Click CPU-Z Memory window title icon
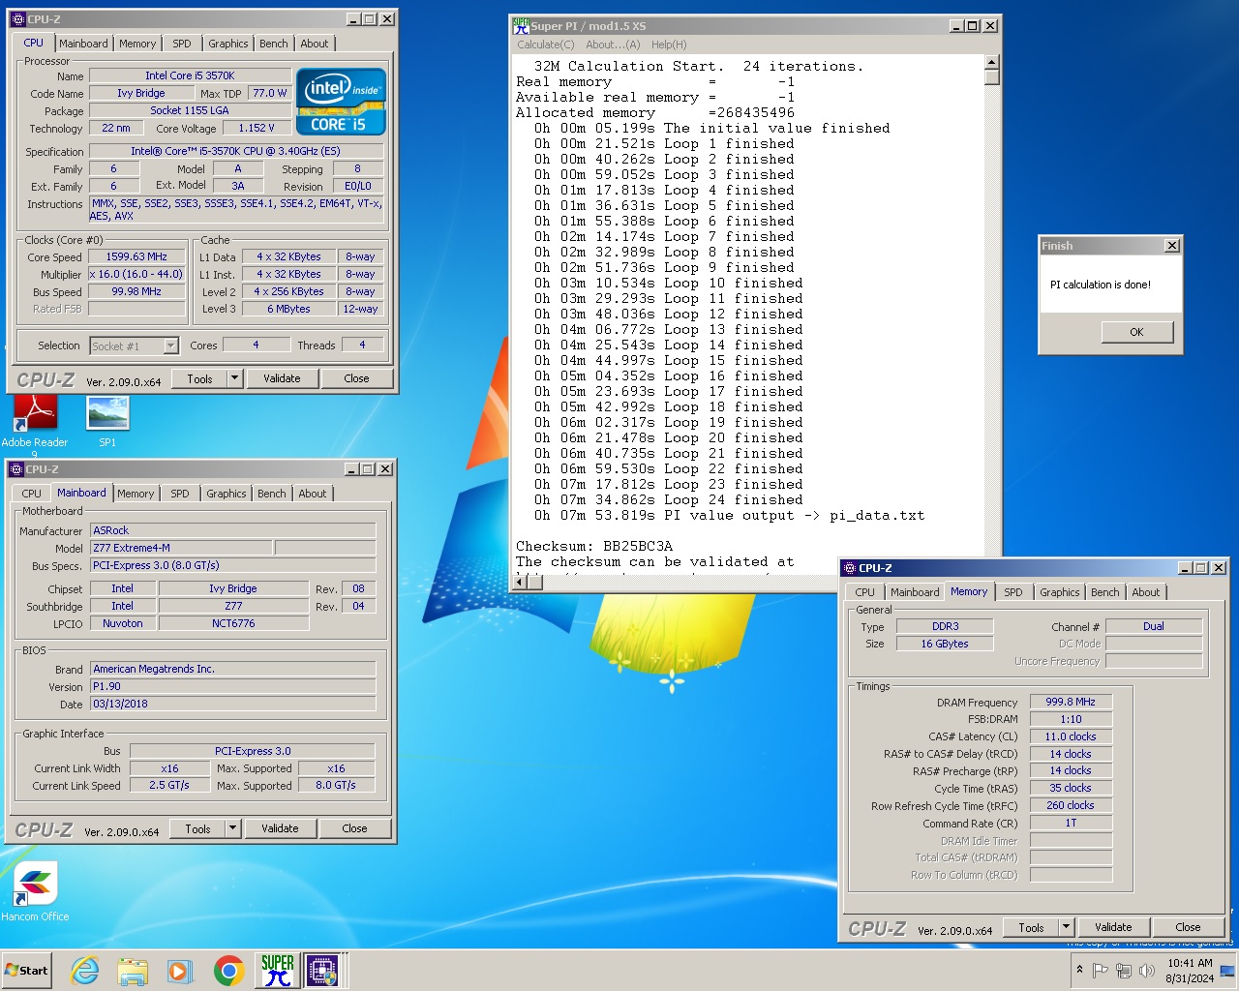Image resolution: width=1239 pixels, height=991 pixels. point(850,568)
